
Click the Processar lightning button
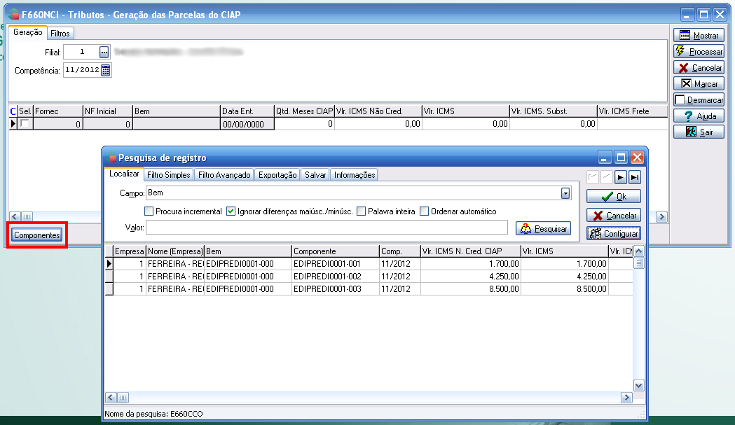coord(699,52)
